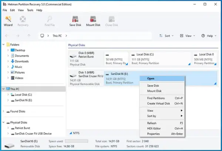Choose Properties in the context menu

click(162, 134)
